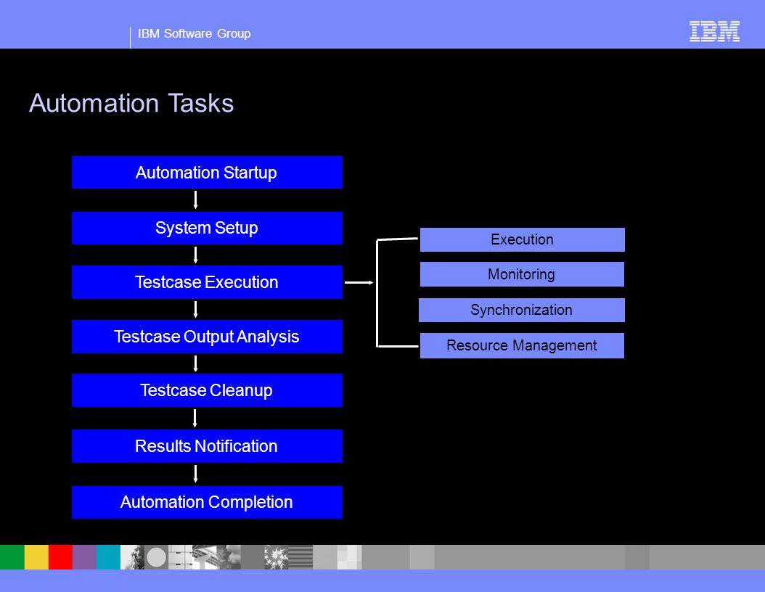The width and height of the screenshot is (765, 592).
Task: Click the person photo thumbnail in footer
Action: (x=132, y=557)
